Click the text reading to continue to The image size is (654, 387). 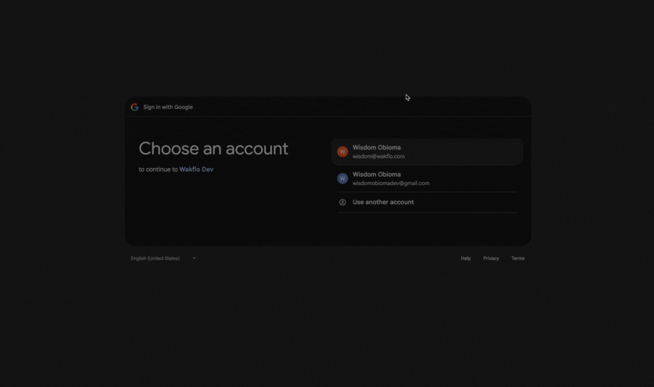157,169
